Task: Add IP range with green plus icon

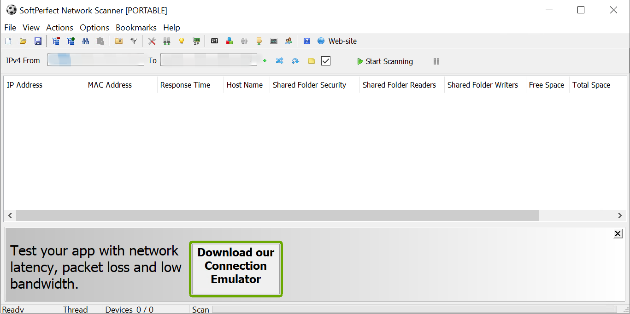Action: tap(265, 61)
